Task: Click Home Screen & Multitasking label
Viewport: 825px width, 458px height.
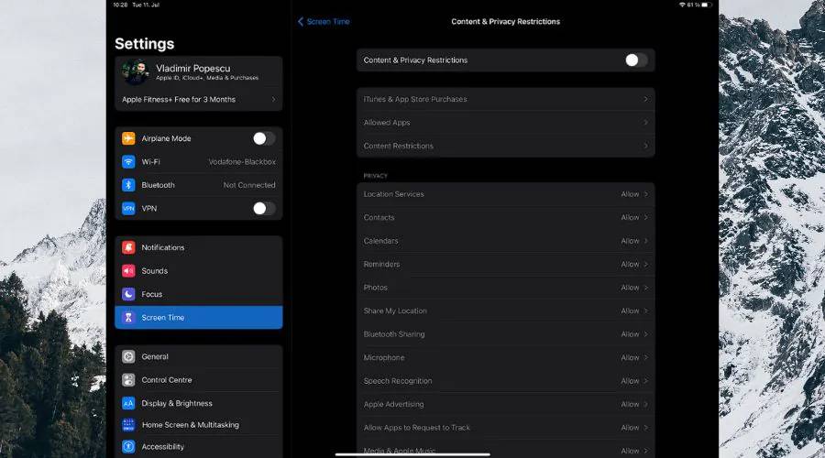Action: [191, 425]
